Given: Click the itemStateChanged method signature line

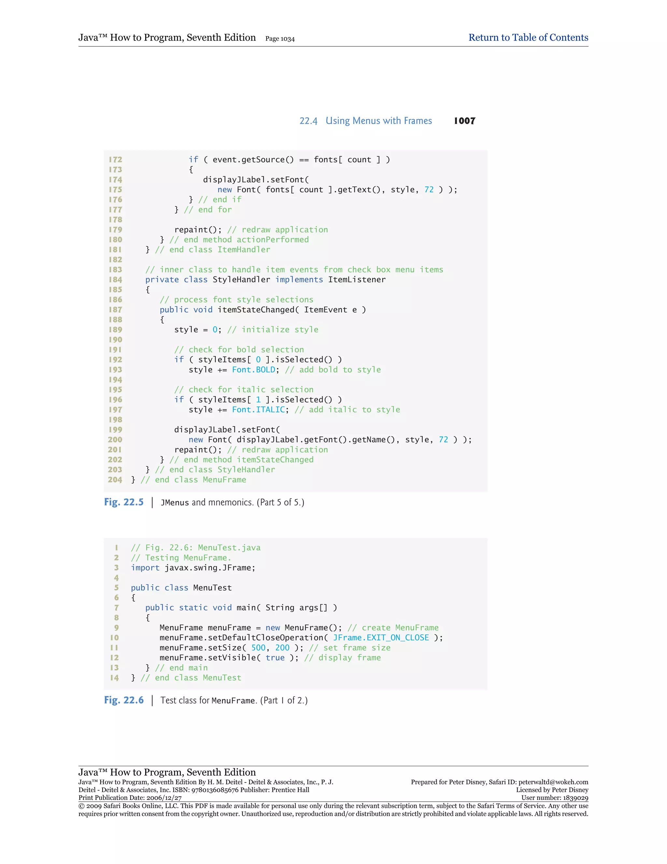Looking at the screenshot, I should pyautogui.click(x=263, y=310).
